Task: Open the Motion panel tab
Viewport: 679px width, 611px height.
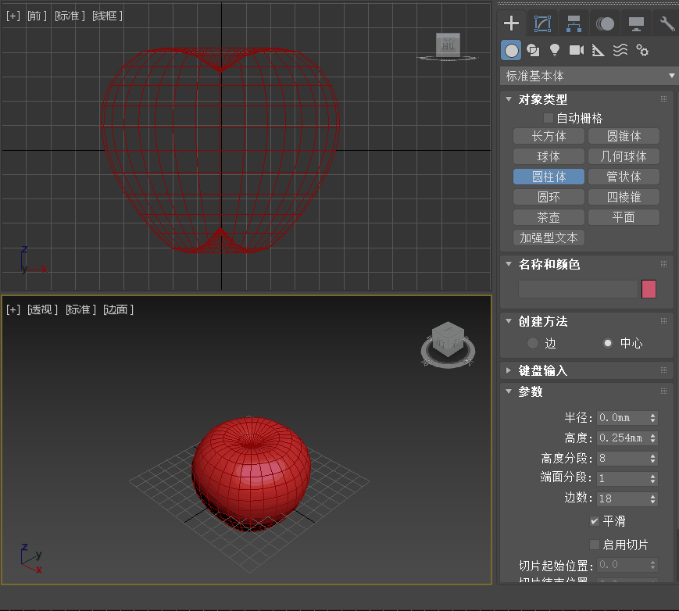Action: click(x=605, y=23)
